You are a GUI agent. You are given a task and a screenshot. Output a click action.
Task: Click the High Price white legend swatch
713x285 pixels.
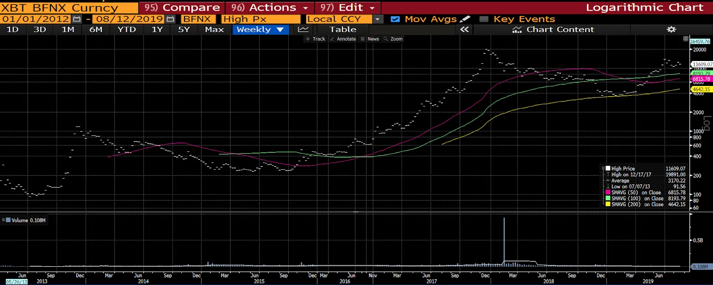[608, 168]
